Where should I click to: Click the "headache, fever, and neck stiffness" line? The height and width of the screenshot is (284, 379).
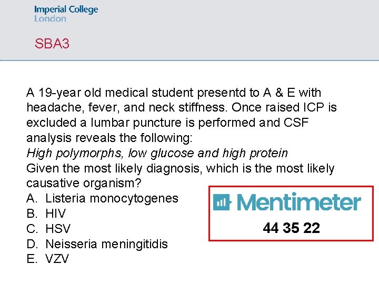181,108
